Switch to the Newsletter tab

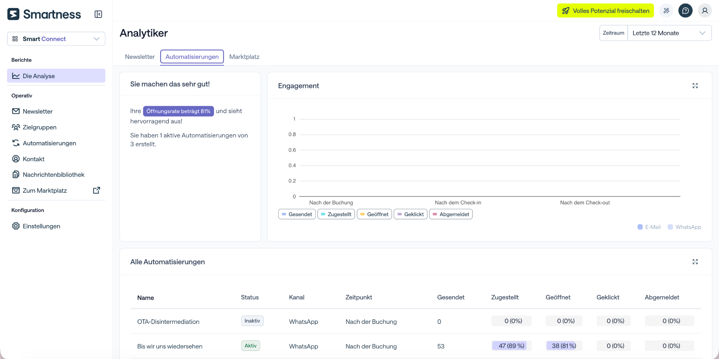pyautogui.click(x=140, y=57)
